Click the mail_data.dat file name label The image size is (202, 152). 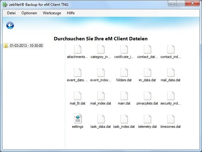[x=171, y=80]
